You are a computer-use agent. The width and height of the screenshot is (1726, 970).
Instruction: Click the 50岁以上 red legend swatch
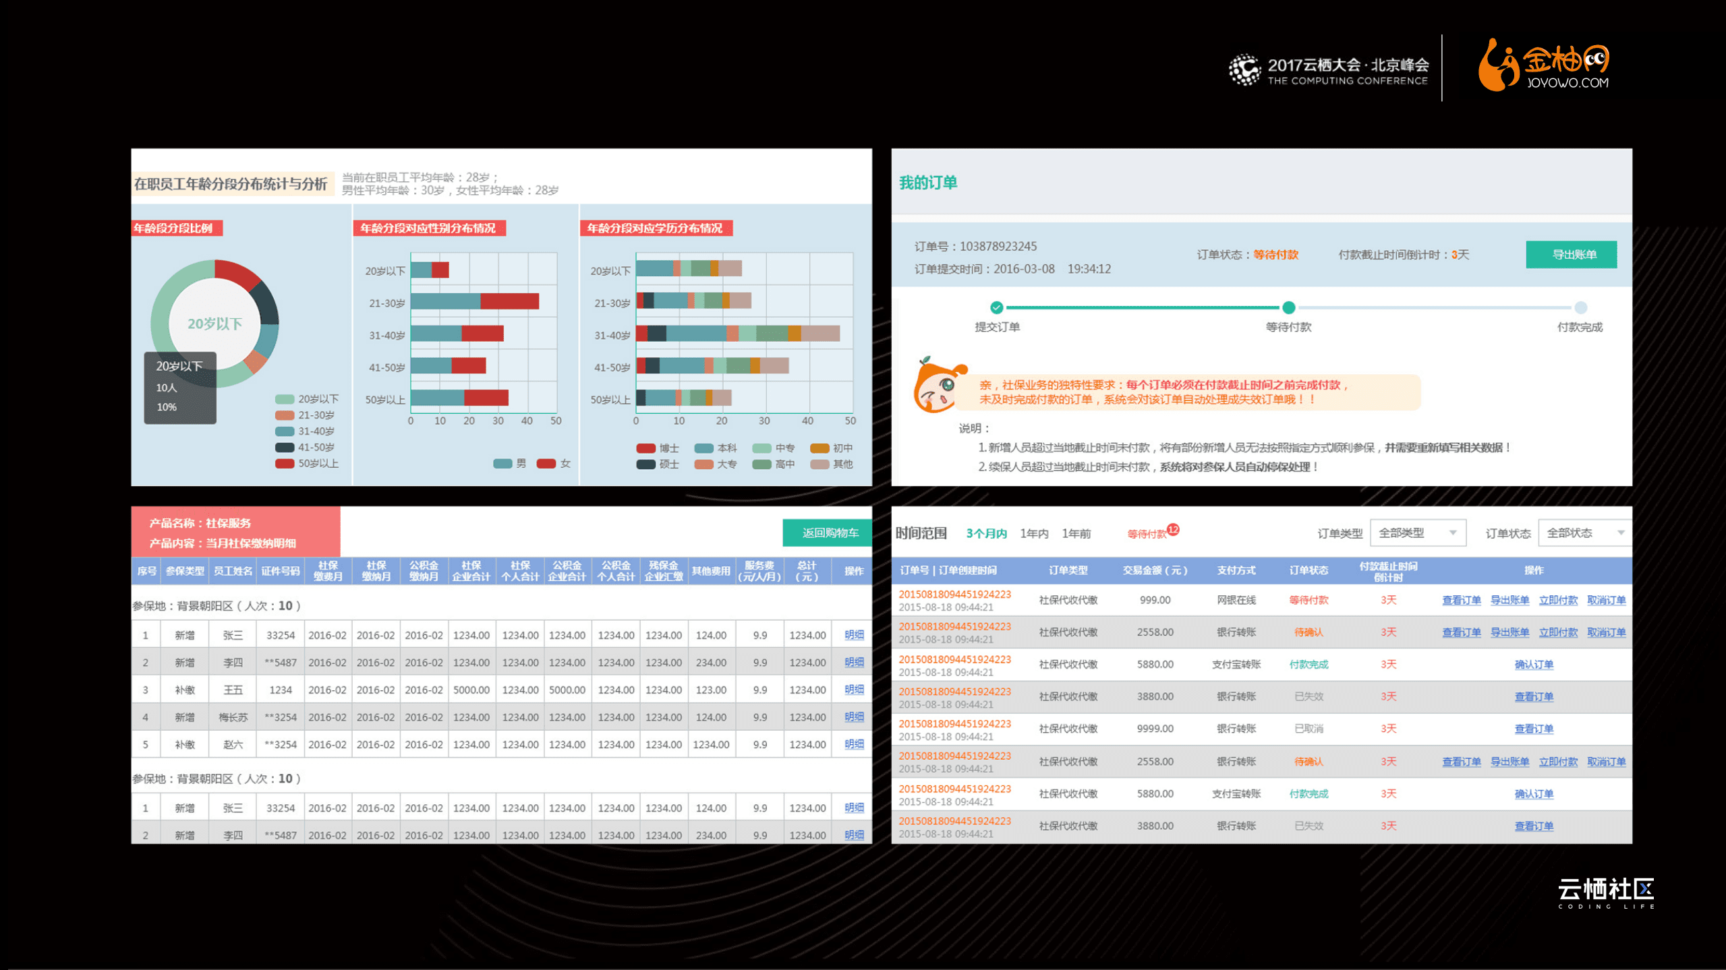coord(285,464)
